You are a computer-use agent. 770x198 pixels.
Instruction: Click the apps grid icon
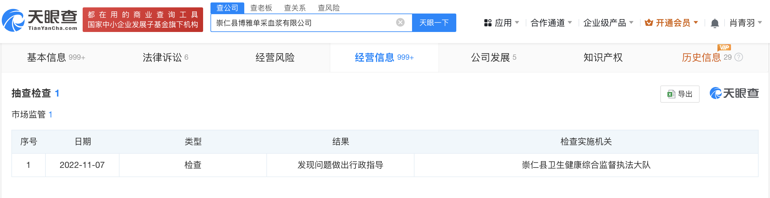click(x=488, y=23)
